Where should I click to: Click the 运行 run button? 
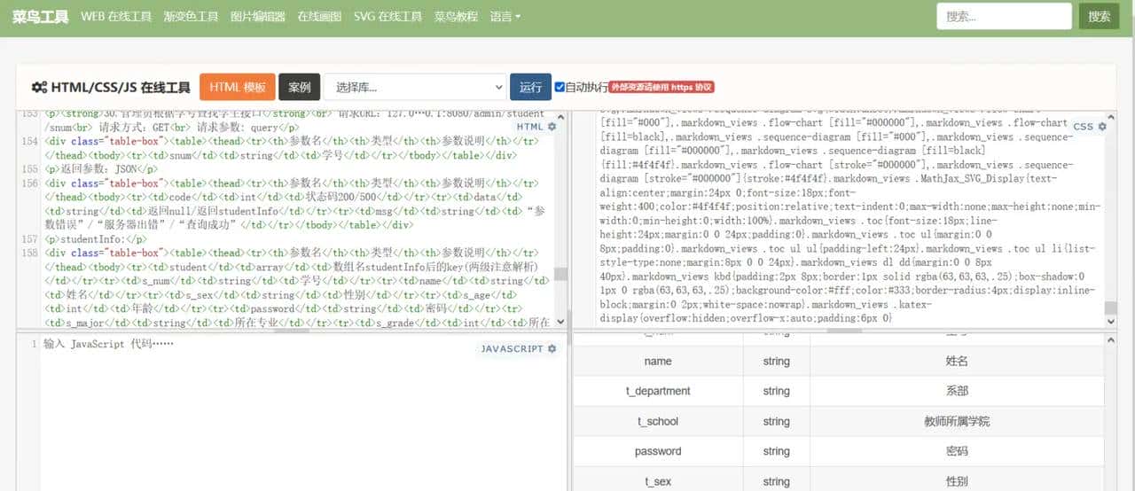click(x=530, y=87)
